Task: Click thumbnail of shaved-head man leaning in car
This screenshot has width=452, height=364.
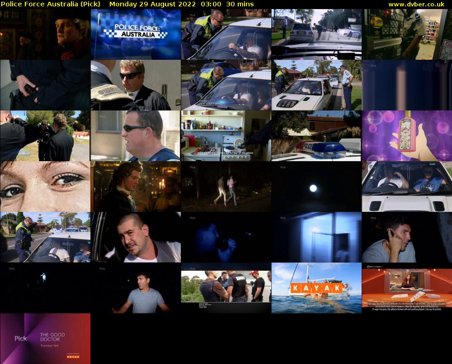Action: [136, 237]
